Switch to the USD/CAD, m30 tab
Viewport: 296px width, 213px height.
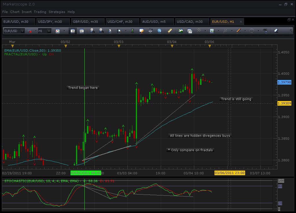point(192,22)
